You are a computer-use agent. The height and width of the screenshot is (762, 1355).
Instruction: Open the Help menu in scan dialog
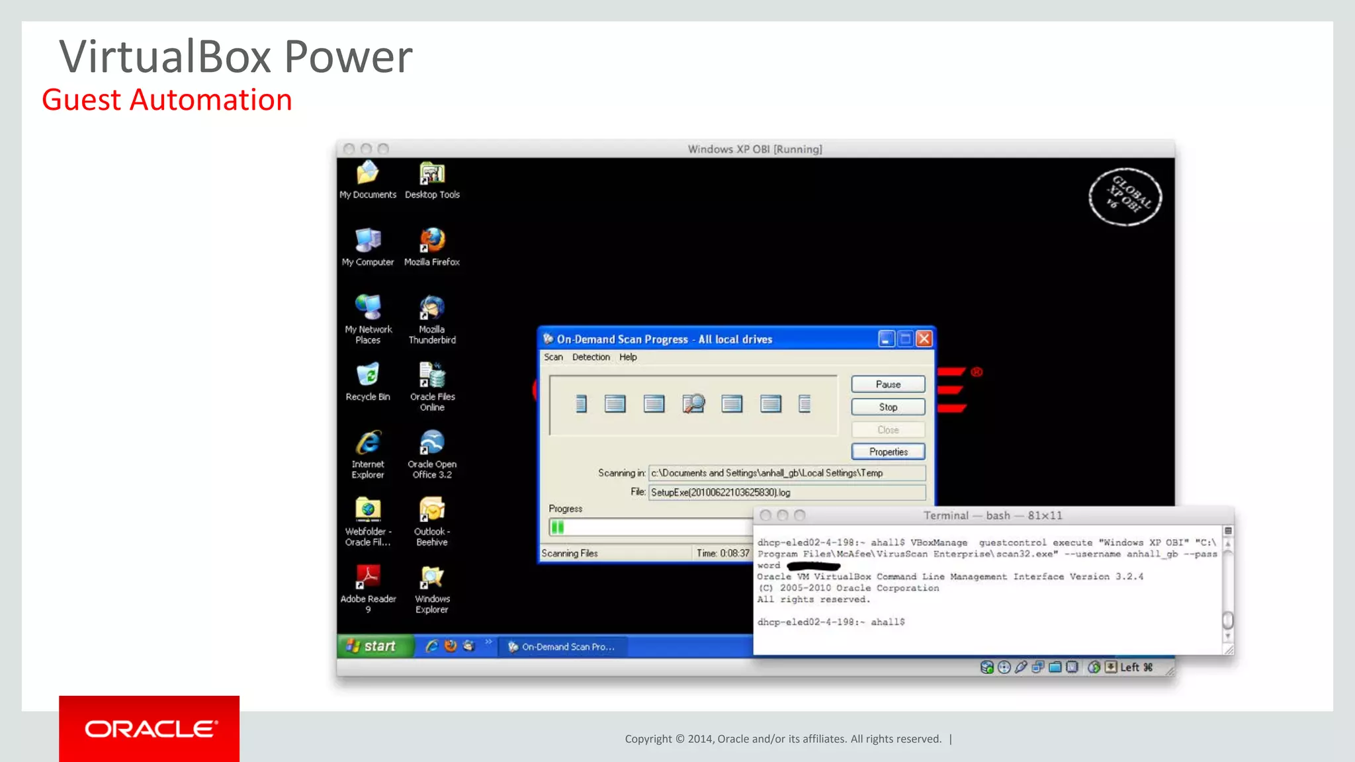pyautogui.click(x=628, y=357)
